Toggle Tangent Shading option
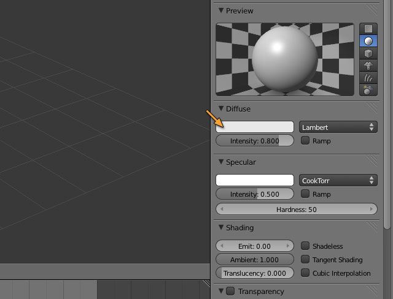The width and height of the screenshot is (393, 299). click(x=305, y=260)
